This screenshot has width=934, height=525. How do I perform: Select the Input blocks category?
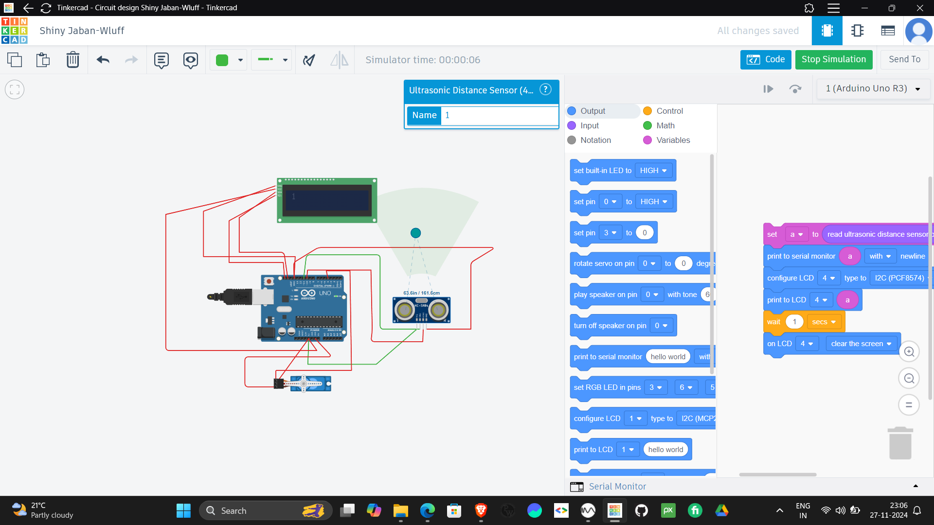click(589, 125)
